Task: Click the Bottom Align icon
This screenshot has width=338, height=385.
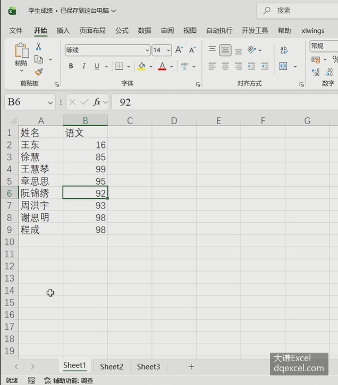Action: pyautogui.click(x=239, y=51)
